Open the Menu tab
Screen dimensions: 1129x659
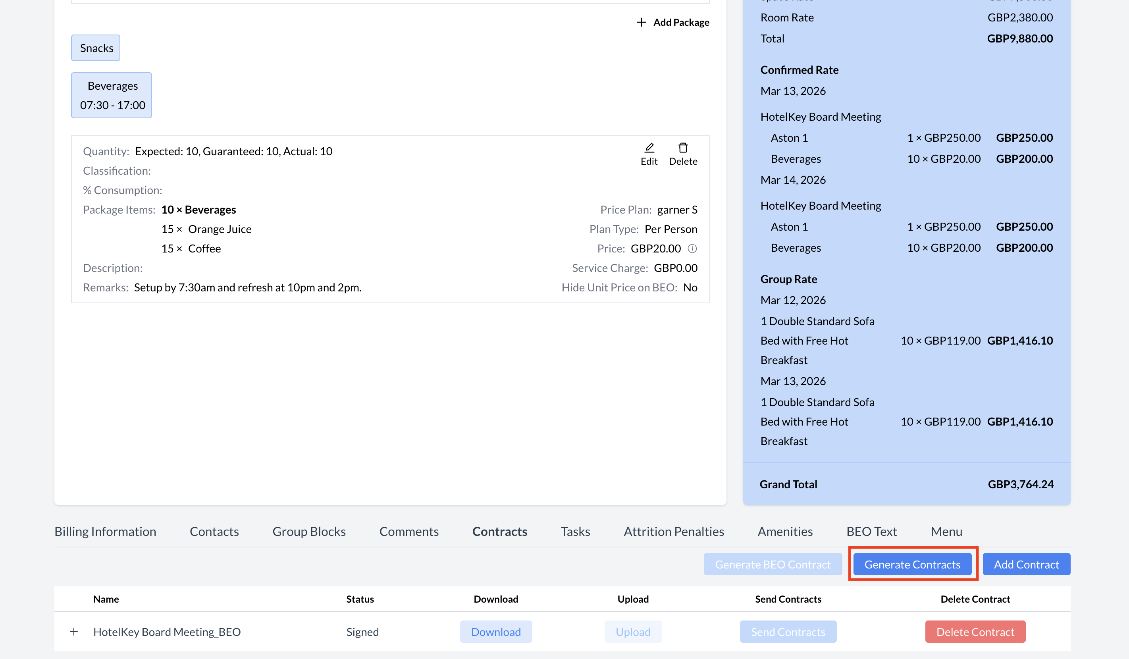(946, 531)
